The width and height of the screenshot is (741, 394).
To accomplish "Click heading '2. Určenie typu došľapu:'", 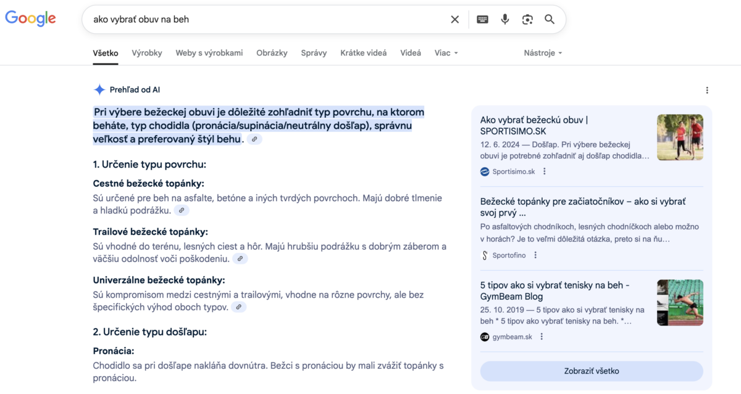I will pyautogui.click(x=150, y=332).
